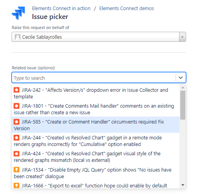The width and height of the screenshot is (202, 194).
Task: Click the bug icon beside JIRA-1801
Action: pyautogui.click(x=17, y=106)
